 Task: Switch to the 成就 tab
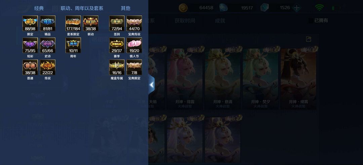(220, 20)
